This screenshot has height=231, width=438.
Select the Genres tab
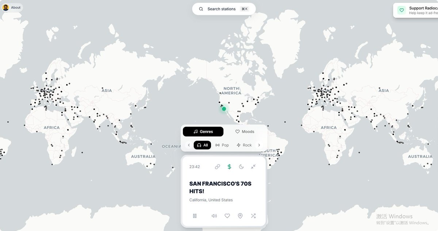203,132
